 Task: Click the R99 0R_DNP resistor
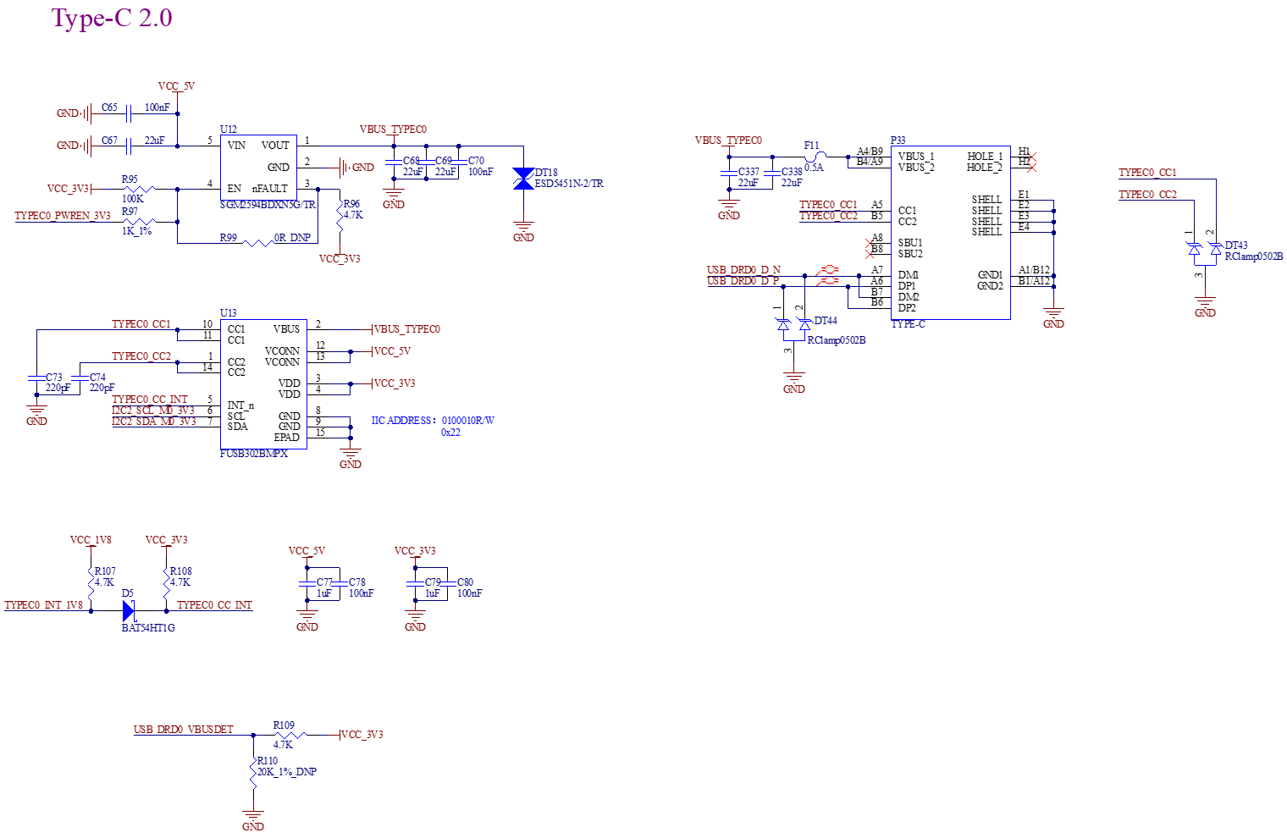[258, 244]
